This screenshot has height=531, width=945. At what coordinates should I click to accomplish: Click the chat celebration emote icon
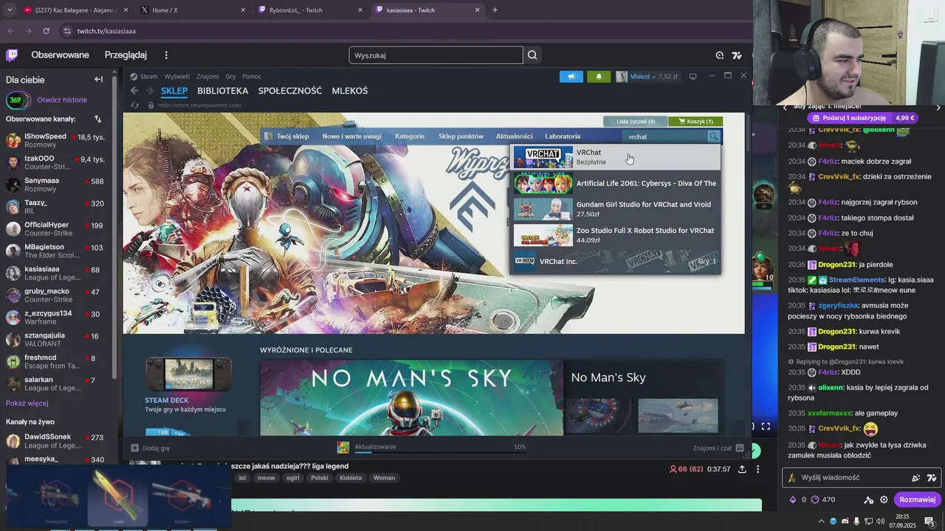(916, 478)
